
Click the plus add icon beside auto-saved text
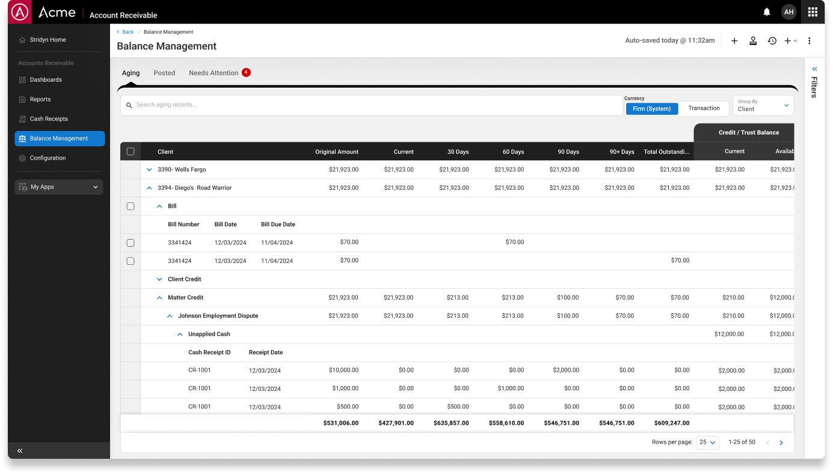tap(734, 41)
